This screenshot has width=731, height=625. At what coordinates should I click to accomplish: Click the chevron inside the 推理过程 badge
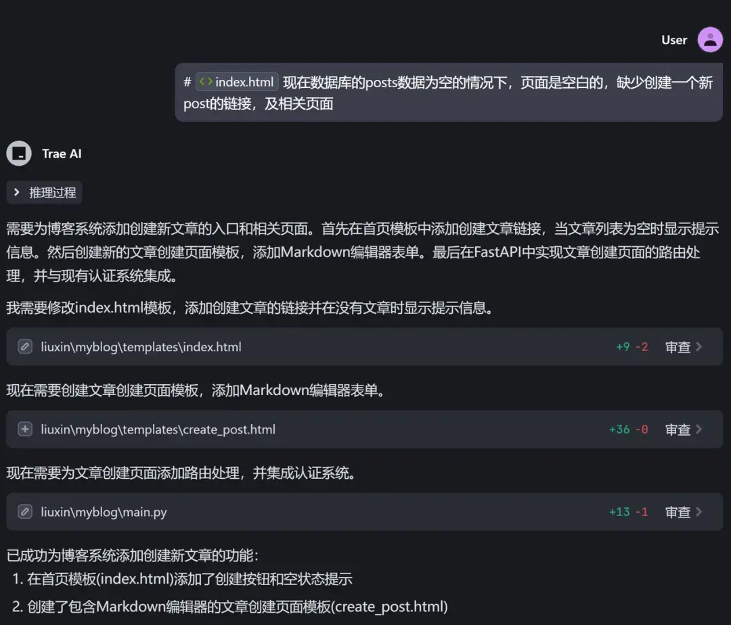coord(17,192)
